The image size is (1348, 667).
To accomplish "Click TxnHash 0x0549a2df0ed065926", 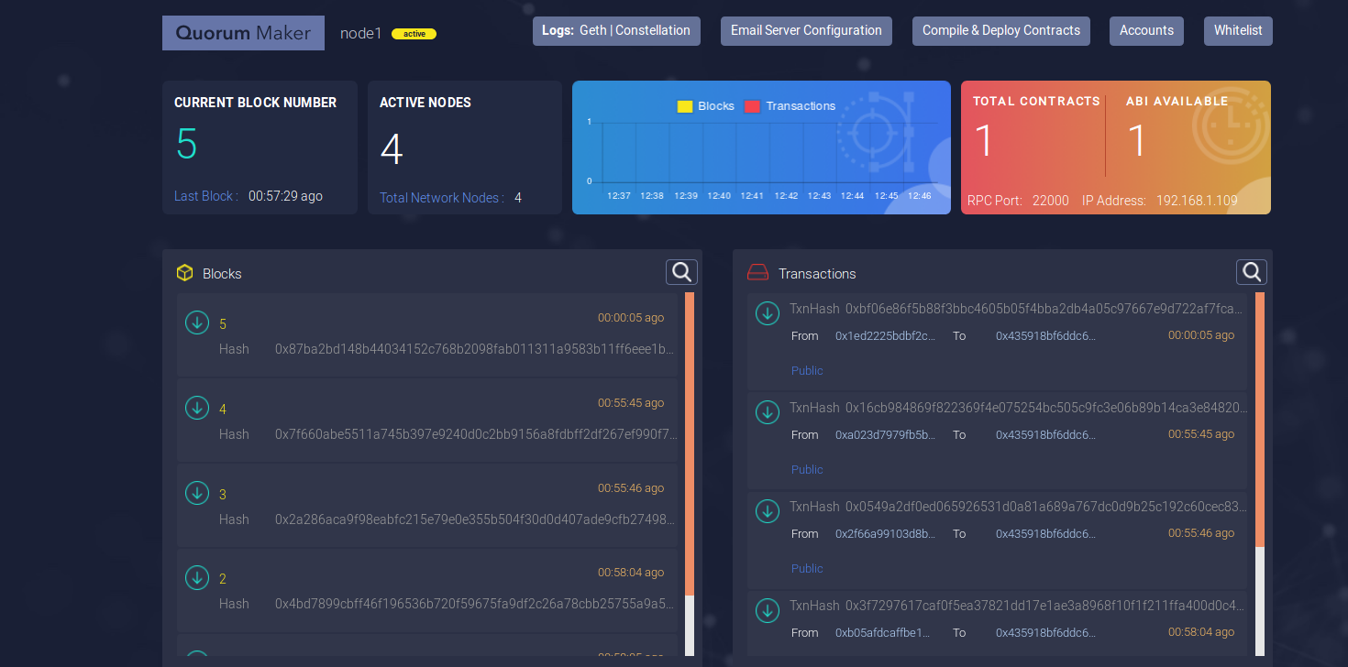I will tap(1018, 507).
